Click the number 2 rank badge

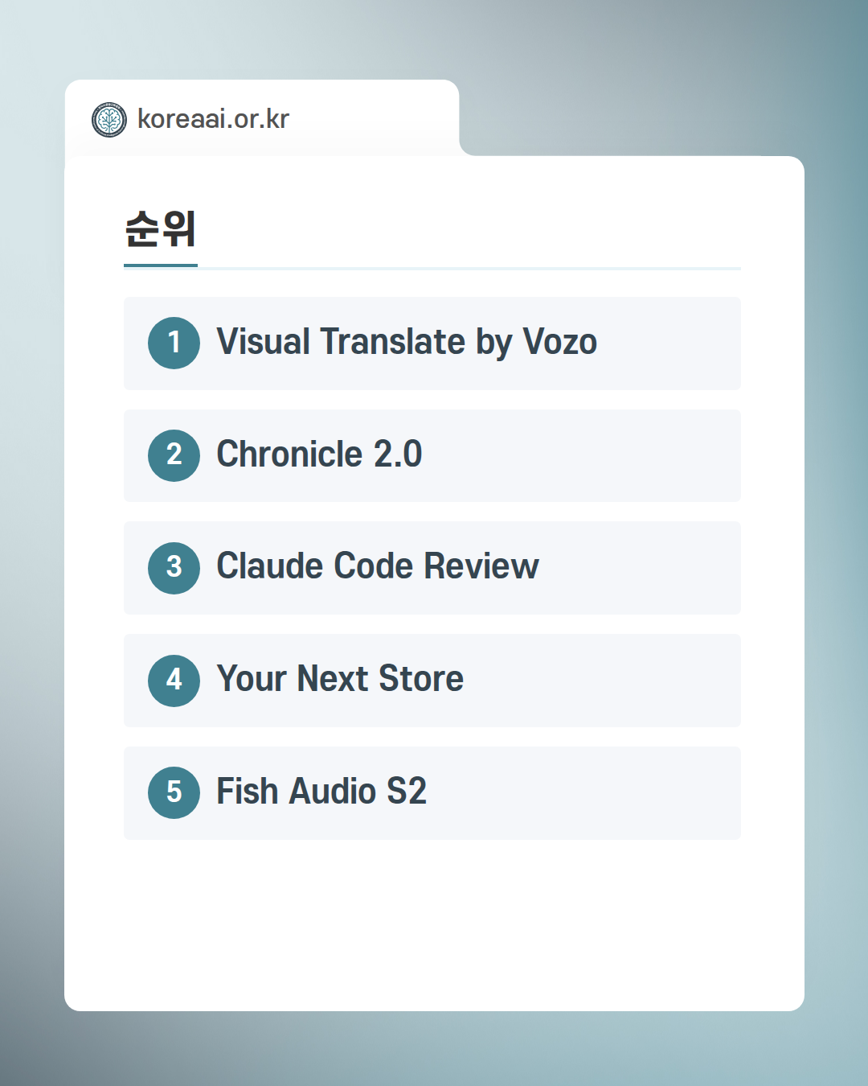click(x=174, y=455)
